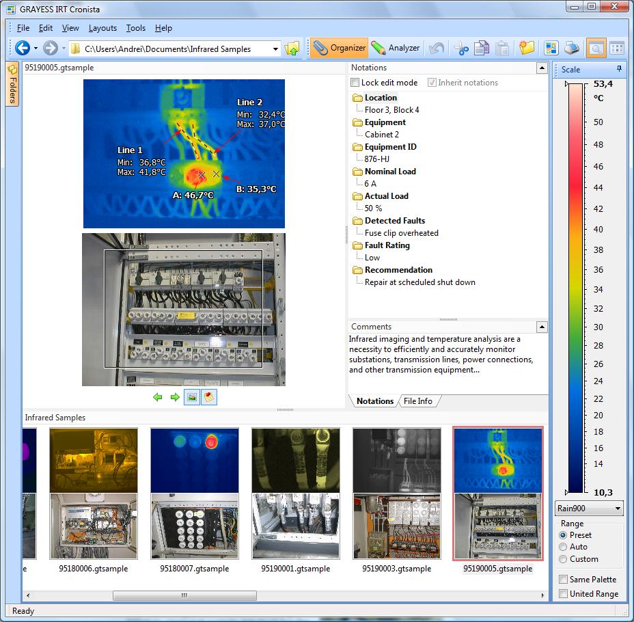Go to next image with green right arrow
Image resolution: width=634 pixels, height=622 pixels.
175,397
